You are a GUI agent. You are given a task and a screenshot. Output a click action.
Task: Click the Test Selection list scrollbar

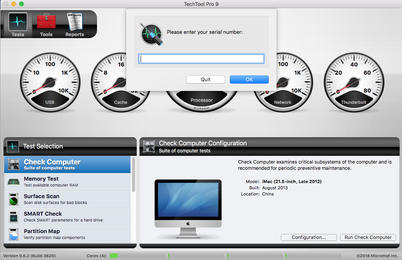[x=134, y=175]
